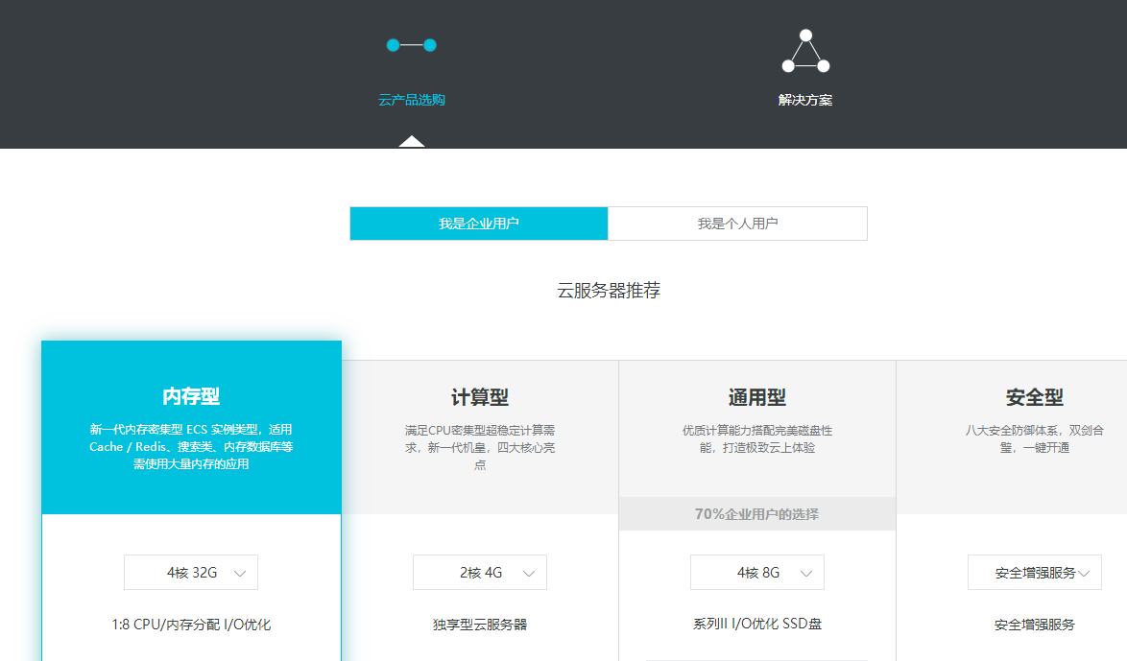
Task: Select the 通用型 card heading
Action: point(757,397)
